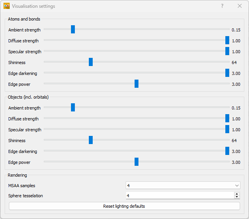Click Atoms Diffuse strength slider handle

point(227,40)
